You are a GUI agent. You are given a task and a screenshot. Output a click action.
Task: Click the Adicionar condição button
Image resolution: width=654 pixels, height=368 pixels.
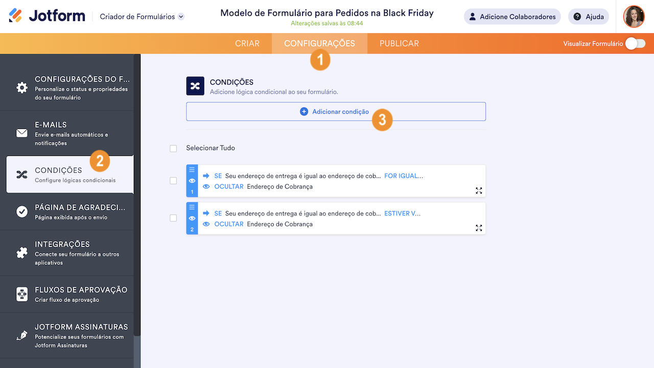[336, 111]
